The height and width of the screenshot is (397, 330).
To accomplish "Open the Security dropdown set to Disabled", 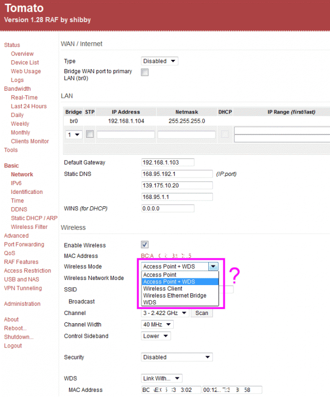I will [177, 357].
